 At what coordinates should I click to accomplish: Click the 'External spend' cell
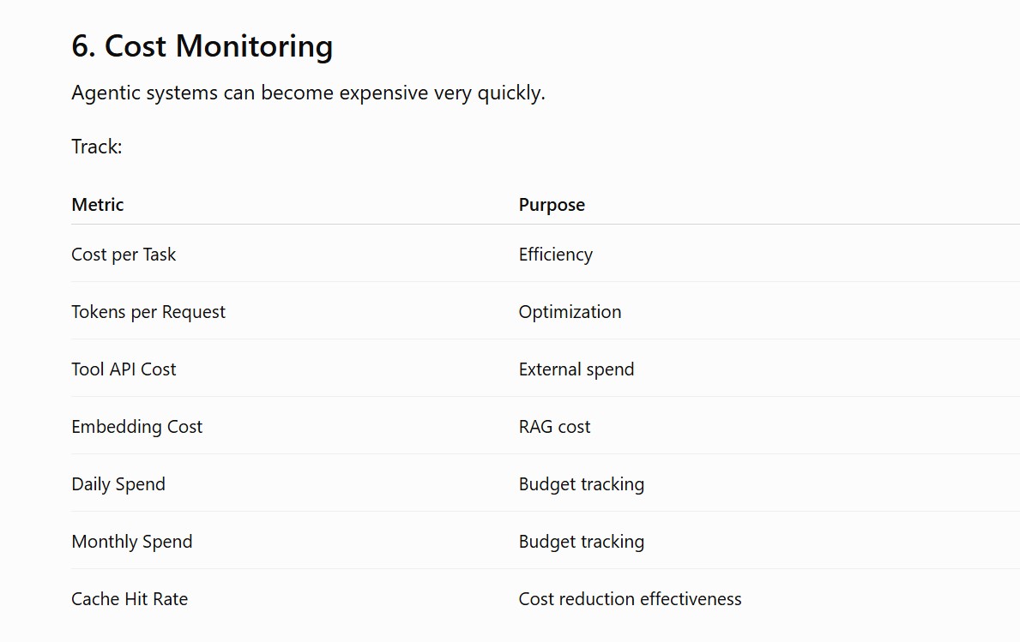pyautogui.click(x=576, y=369)
